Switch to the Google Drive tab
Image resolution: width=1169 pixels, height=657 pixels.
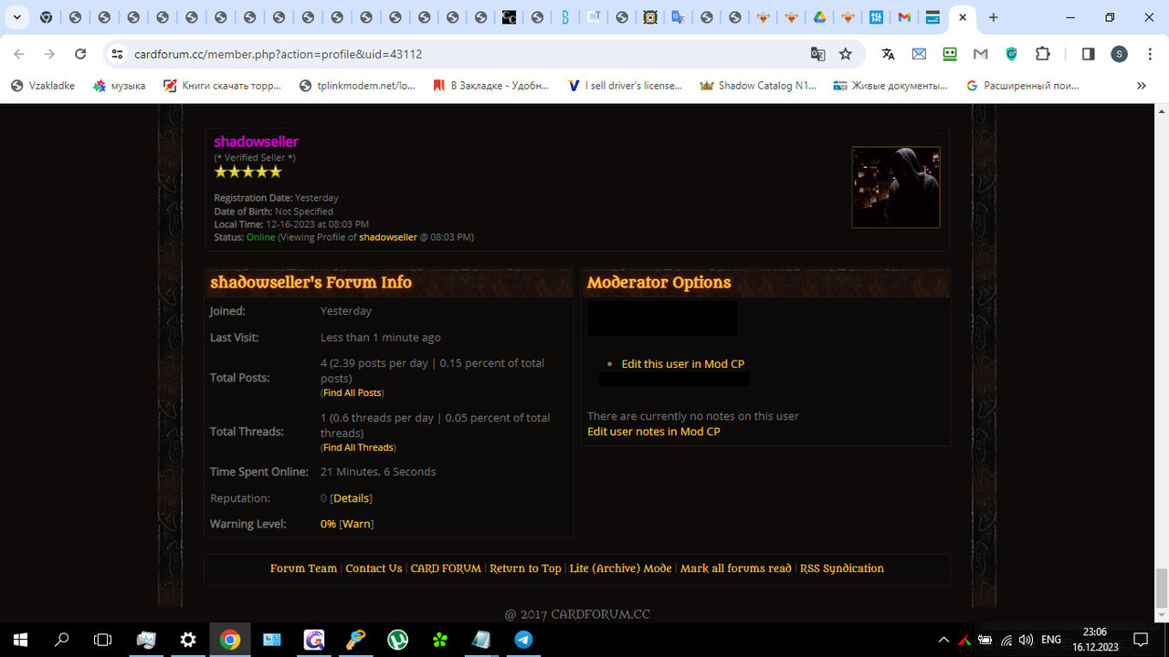coord(819,17)
